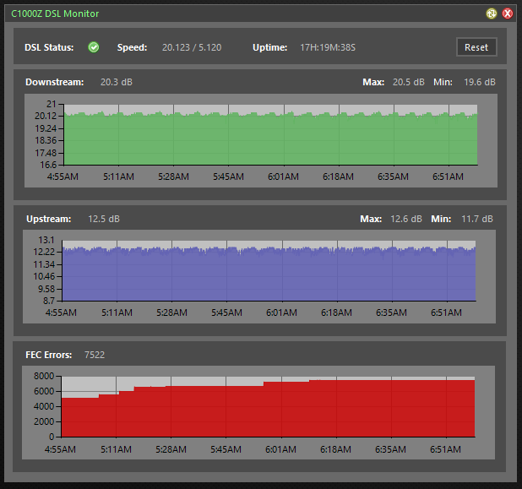Select the downstream Max value 20.5 dB
The height and width of the screenshot is (489, 522).
coord(409,82)
